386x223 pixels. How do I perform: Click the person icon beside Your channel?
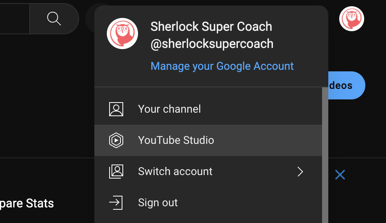click(x=116, y=109)
